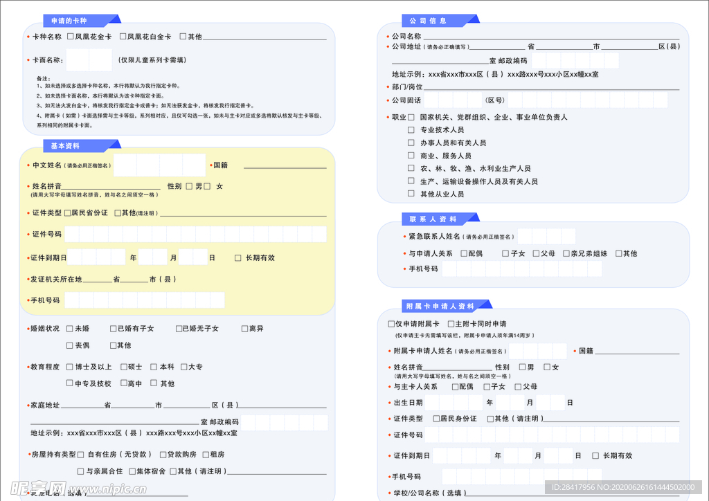Check the 主附卡同时申请 option
Screen dimensions: 709x501
[x=450, y=324]
